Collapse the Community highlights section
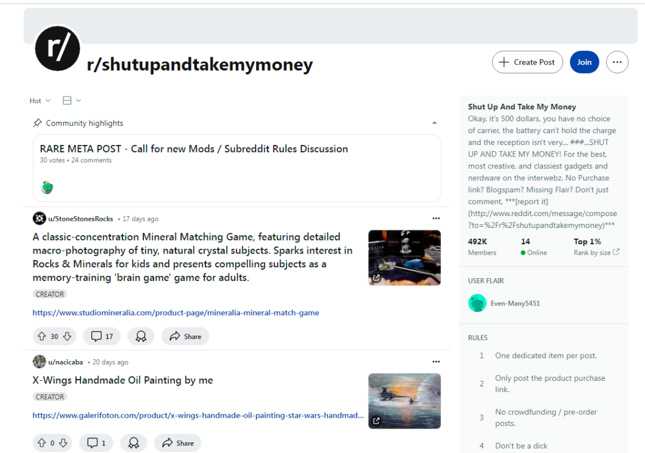Screen dimensions: 645x453 [x=434, y=123]
